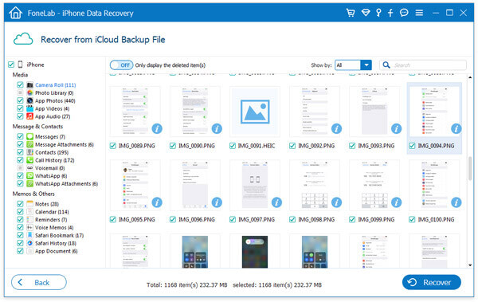The width and height of the screenshot is (478, 302).
Task: Select the IMG_0091.HEIC placeholder thumbnail
Action: coord(255,112)
